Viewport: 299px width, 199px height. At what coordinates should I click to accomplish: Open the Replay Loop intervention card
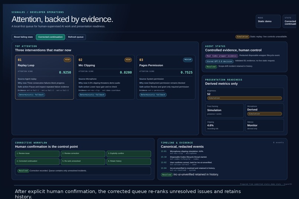tap(45, 77)
